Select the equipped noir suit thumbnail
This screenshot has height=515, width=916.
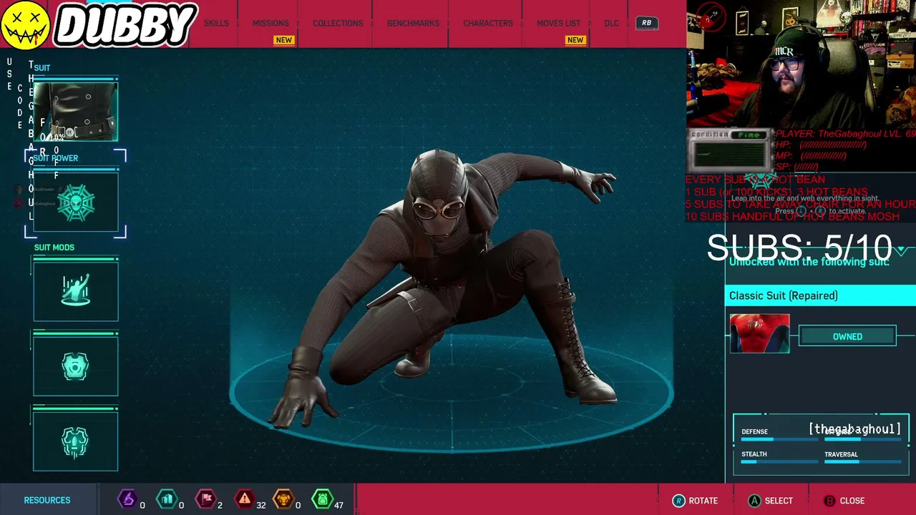click(x=76, y=112)
